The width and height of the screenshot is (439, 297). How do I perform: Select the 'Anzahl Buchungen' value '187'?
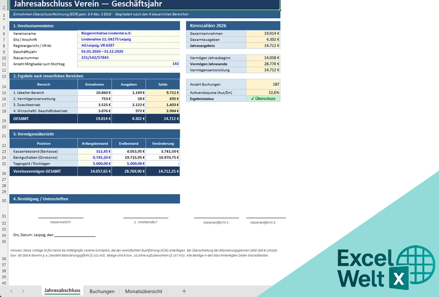click(x=263, y=84)
